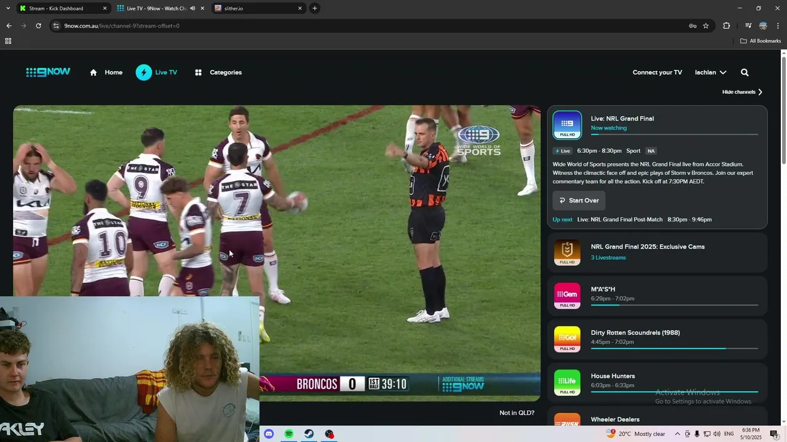Viewport: 787px width, 442px height.
Task: Open the Apps grid in bookmarks bar
Action: tap(8, 41)
